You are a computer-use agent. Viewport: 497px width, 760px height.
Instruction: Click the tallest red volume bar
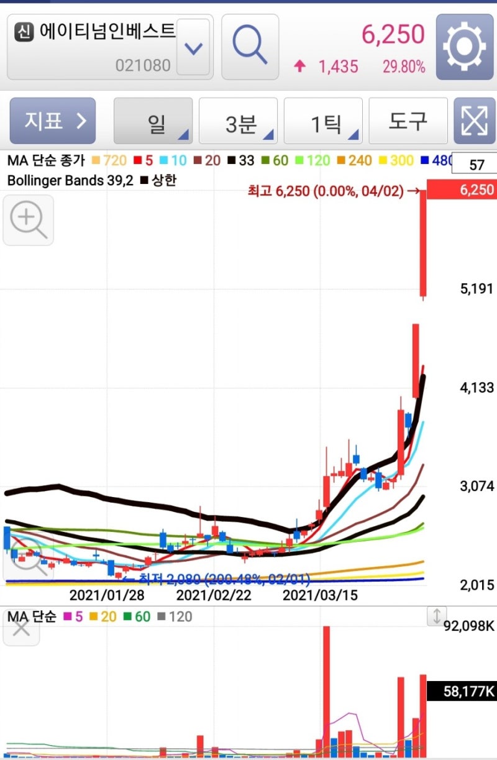click(326, 691)
